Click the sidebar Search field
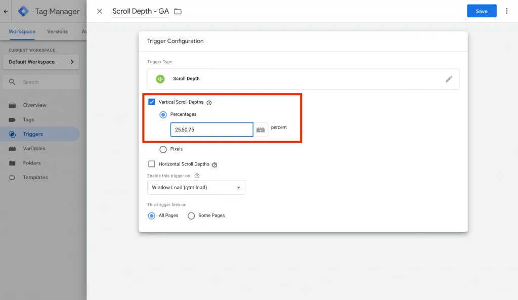518x300 pixels. [x=41, y=82]
